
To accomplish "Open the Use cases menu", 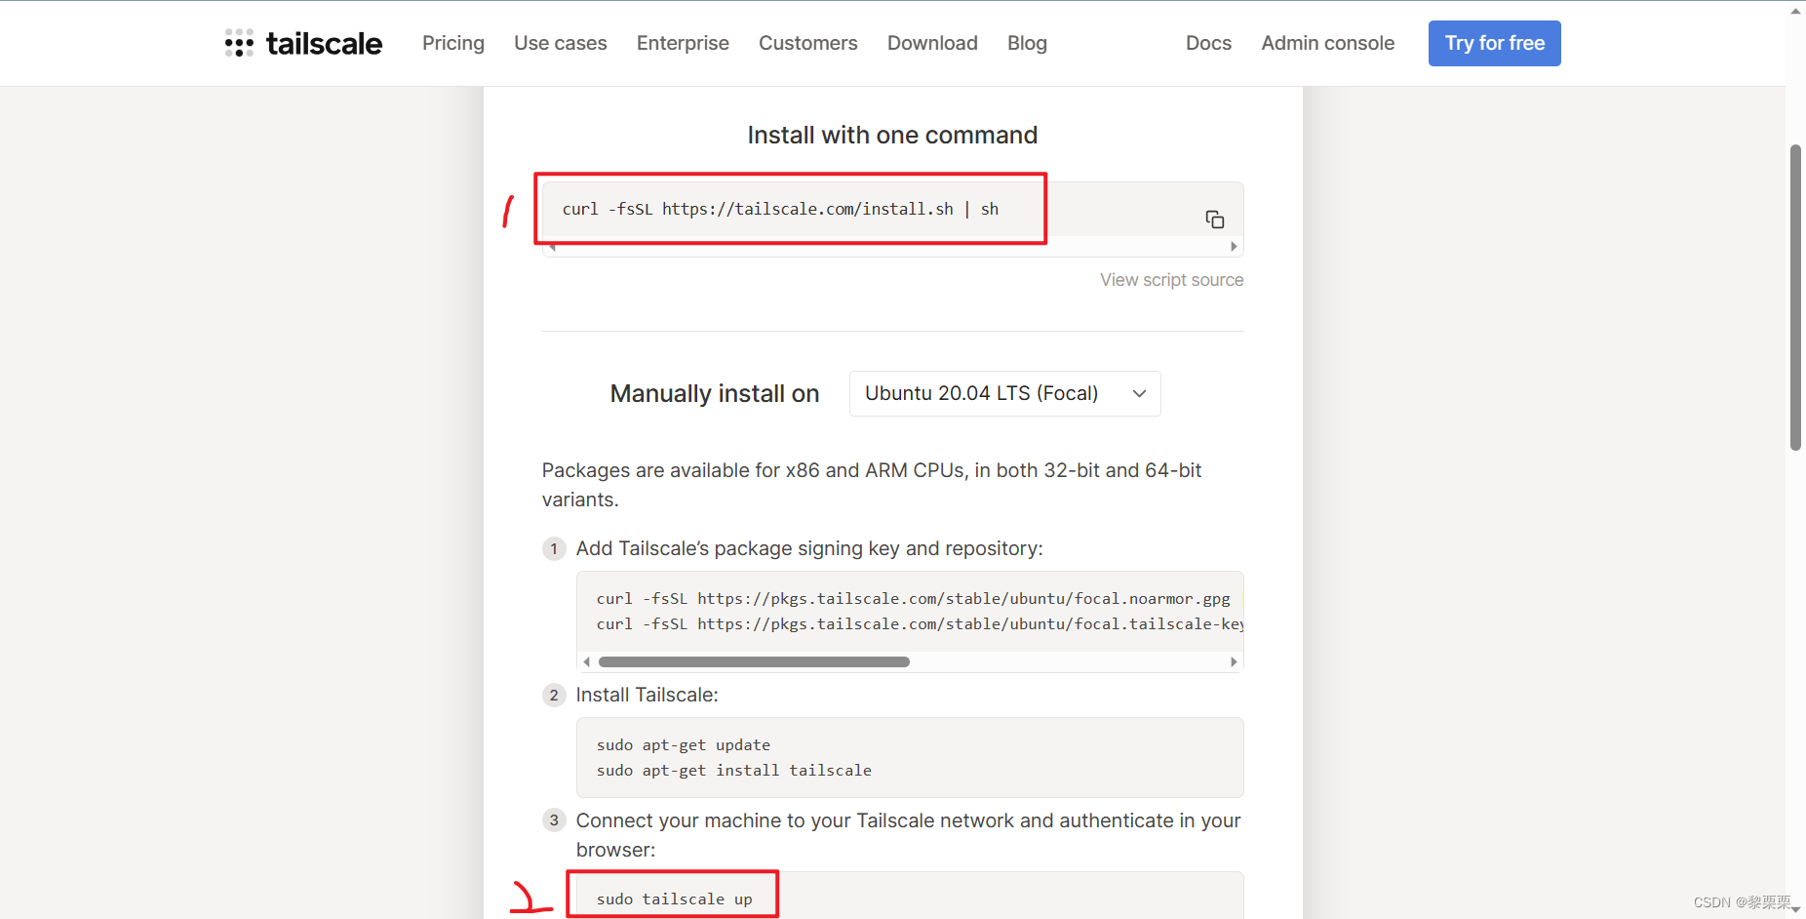I will pos(561,43).
